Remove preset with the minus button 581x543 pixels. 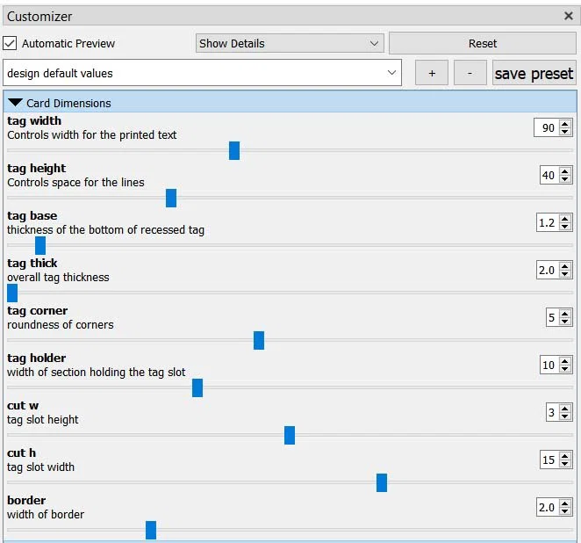470,73
